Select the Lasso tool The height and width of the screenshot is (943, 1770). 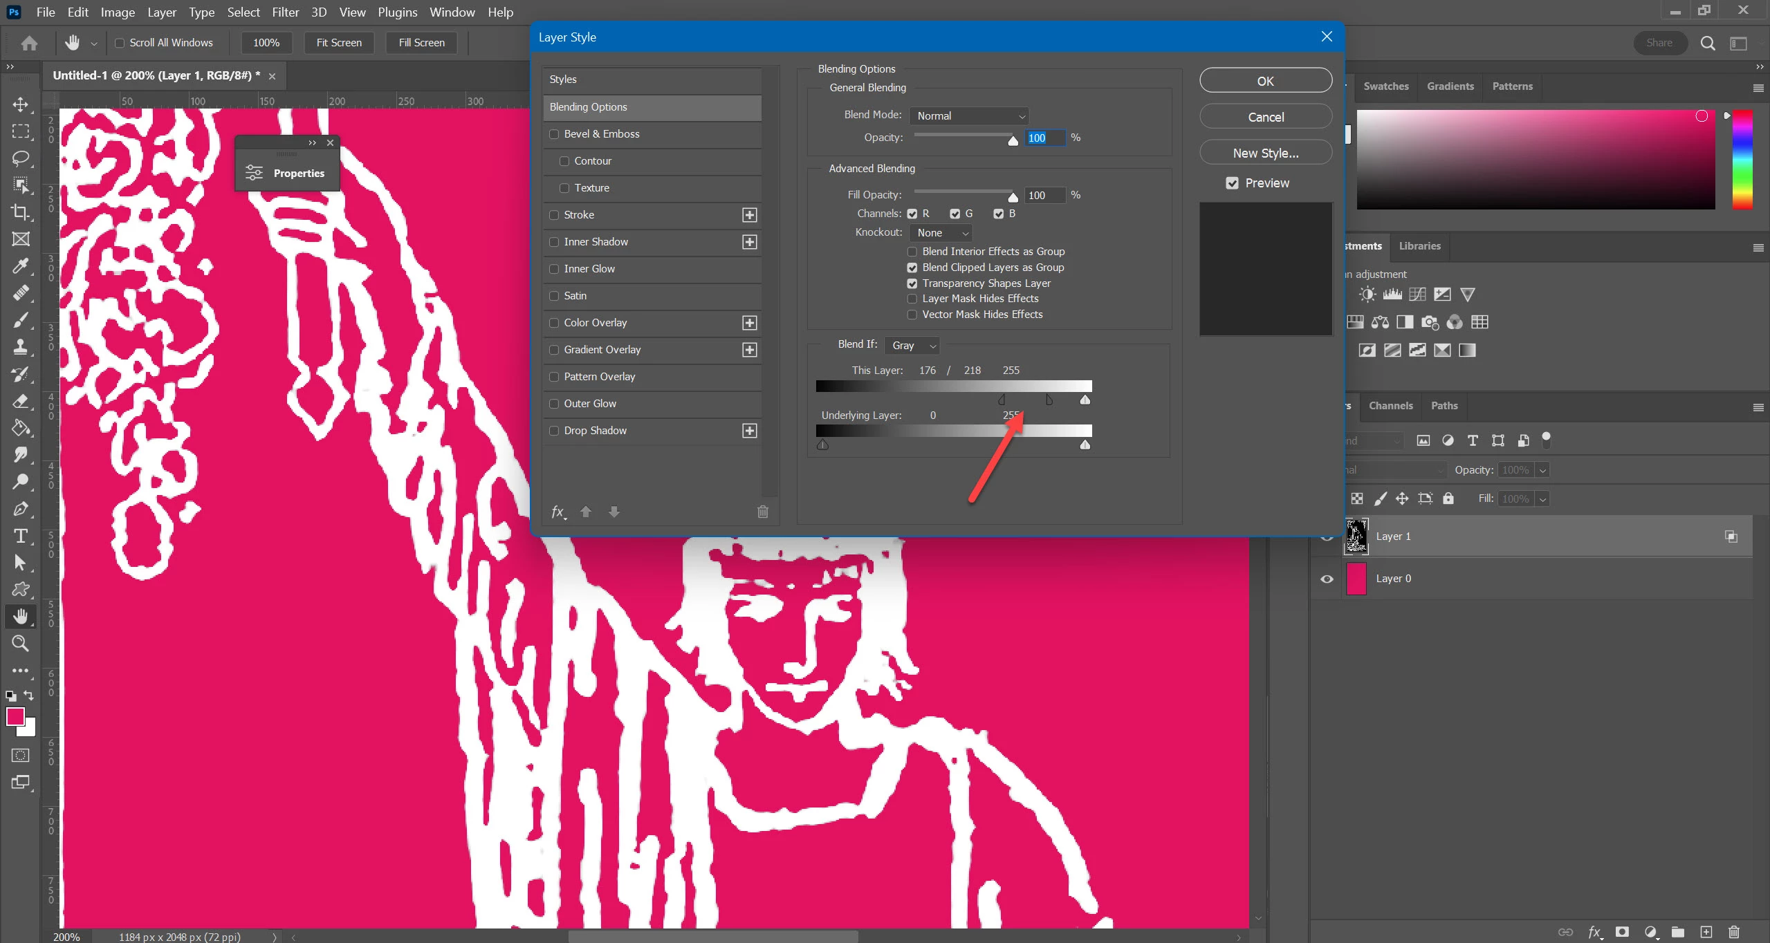21,158
